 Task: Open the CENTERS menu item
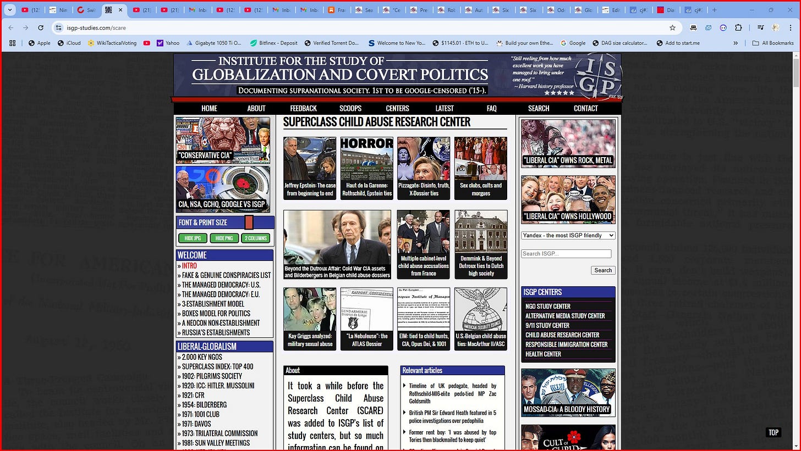[x=397, y=108]
